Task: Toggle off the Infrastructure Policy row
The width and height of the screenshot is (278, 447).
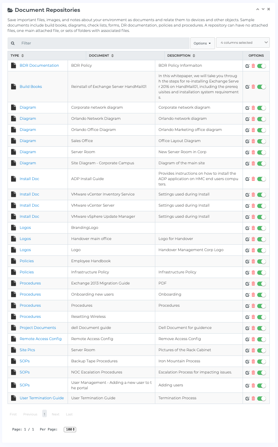Action: point(262,273)
